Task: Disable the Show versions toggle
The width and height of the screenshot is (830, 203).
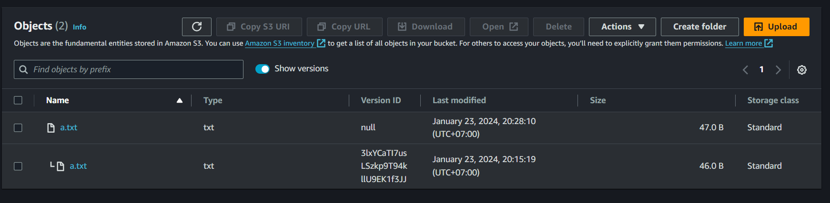Action: tap(263, 69)
